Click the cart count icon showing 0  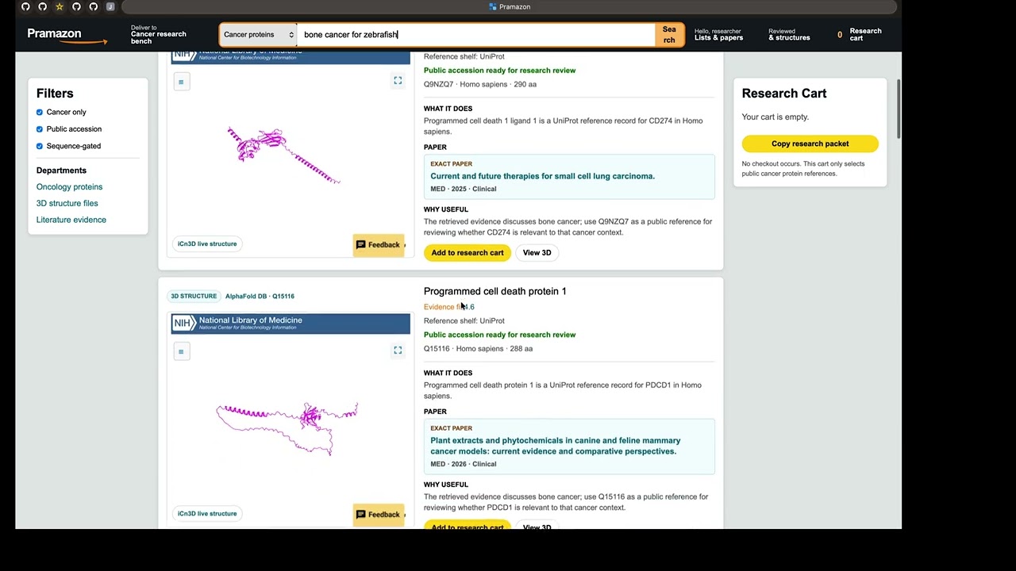click(x=840, y=35)
